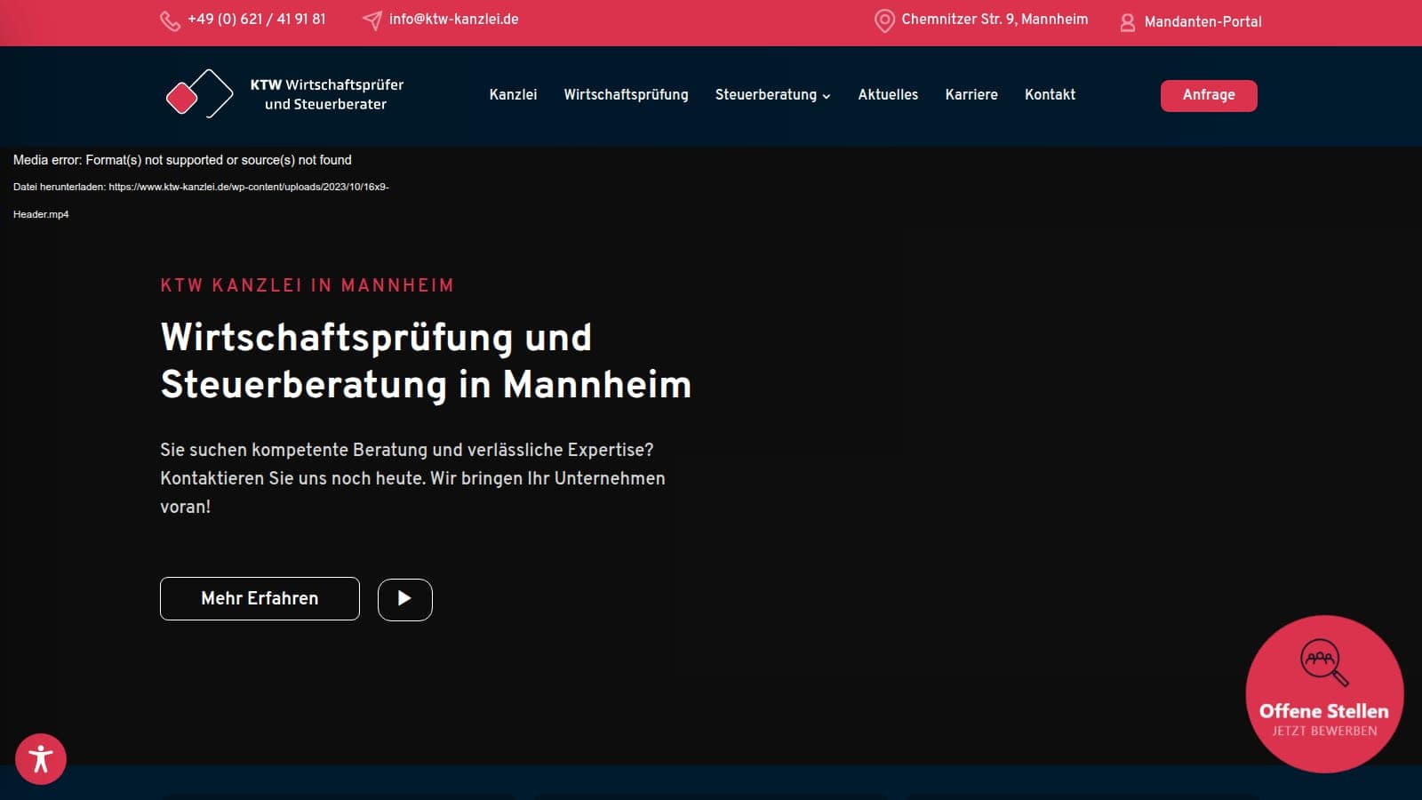Click the Mandanten-Portal user icon
This screenshot has height=800, width=1422.
click(x=1127, y=22)
